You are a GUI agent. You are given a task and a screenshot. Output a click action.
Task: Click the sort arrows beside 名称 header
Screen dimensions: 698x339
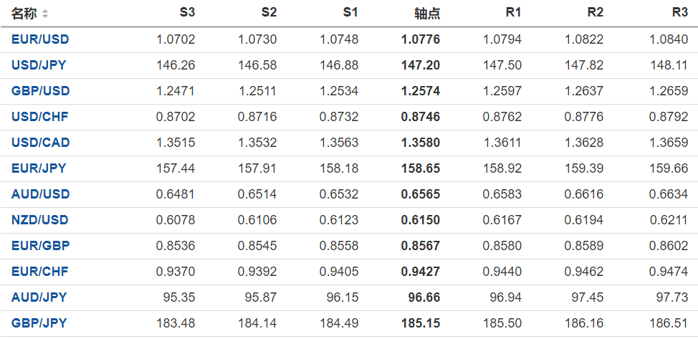[x=46, y=14]
